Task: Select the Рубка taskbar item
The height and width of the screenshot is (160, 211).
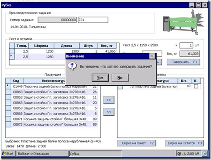Action: (95, 154)
